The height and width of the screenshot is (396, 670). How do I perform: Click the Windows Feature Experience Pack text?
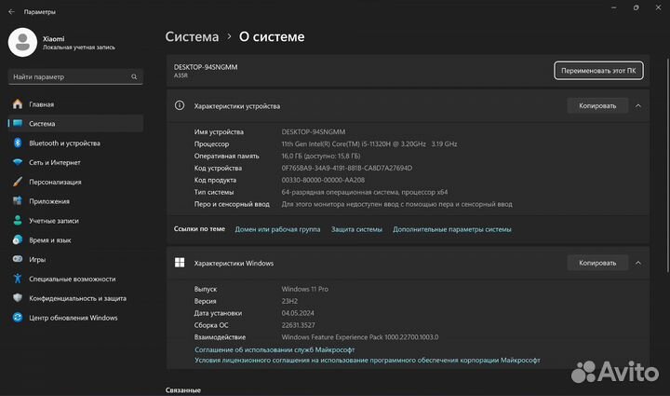coord(360,336)
